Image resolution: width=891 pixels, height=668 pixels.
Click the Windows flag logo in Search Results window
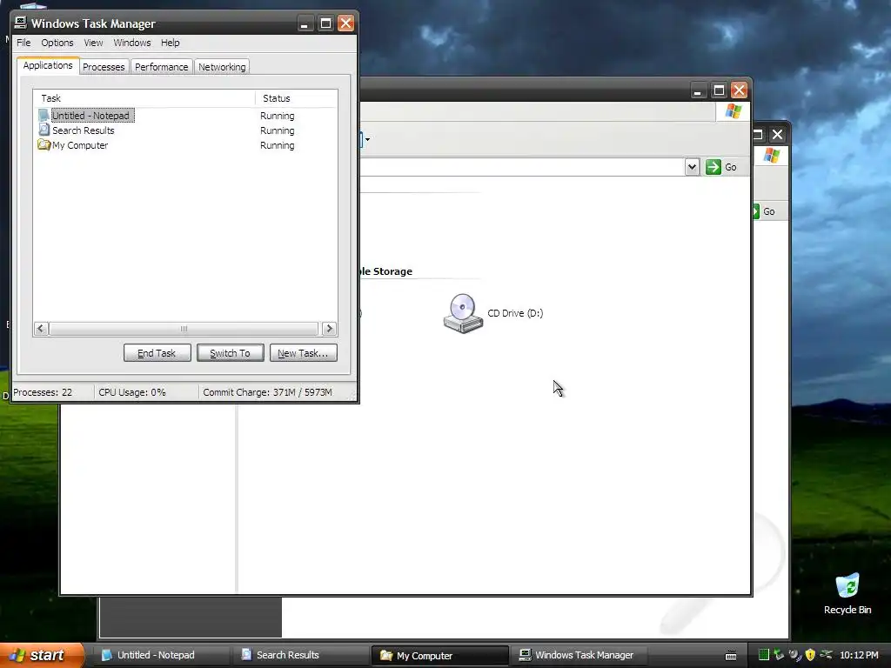pos(771,155)
